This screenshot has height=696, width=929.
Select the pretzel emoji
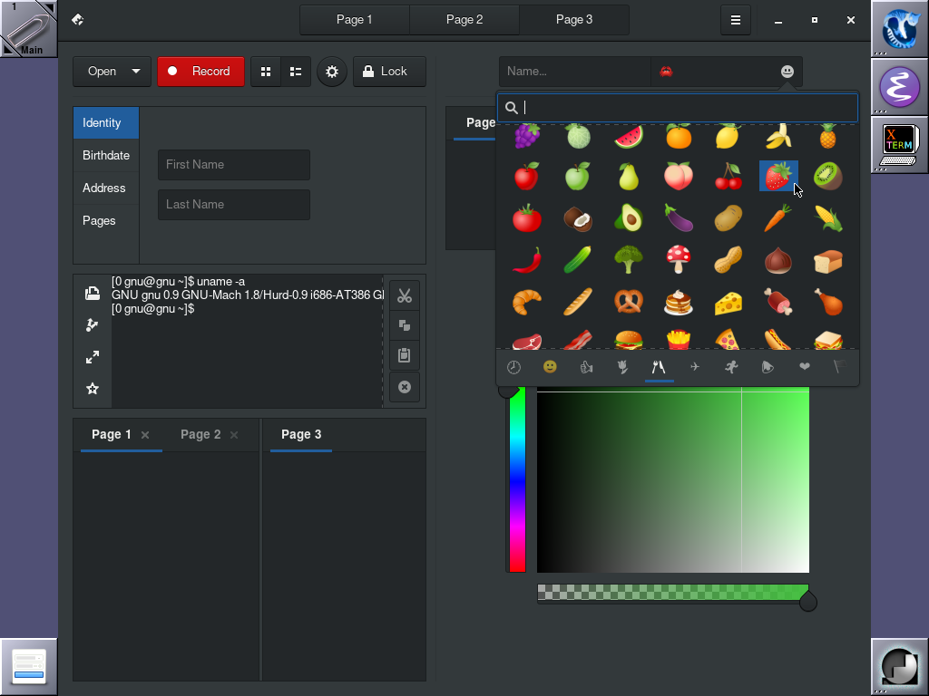(x=629, y=303)
